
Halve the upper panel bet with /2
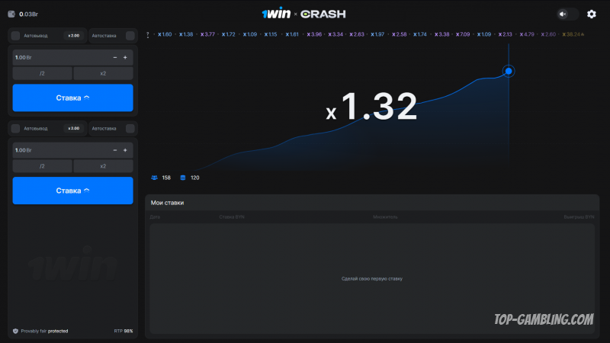point(43,73)
